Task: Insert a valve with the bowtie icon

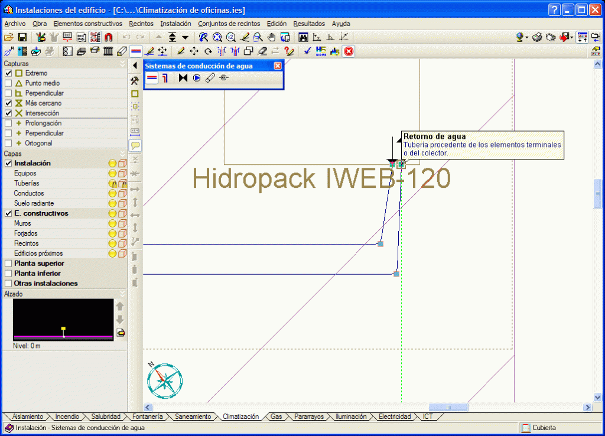Action: coord(183,78)
